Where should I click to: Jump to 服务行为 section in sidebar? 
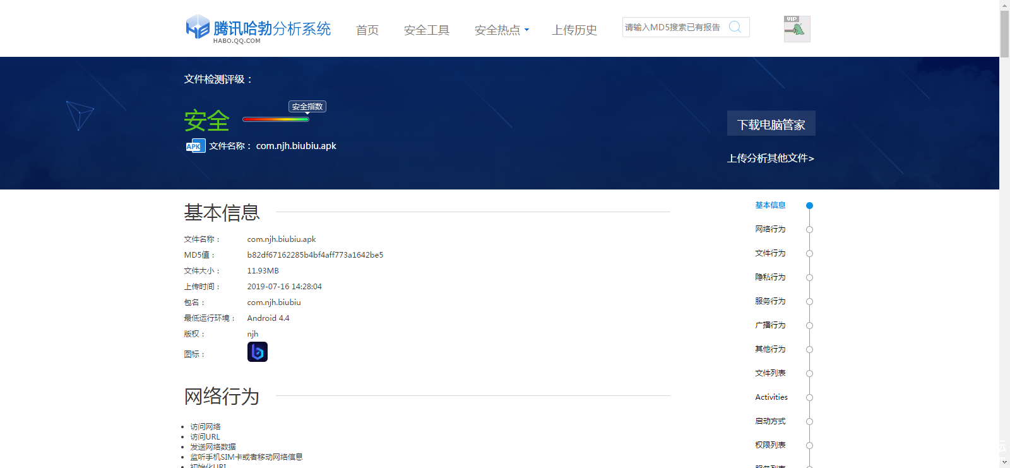tap(770, 301)
